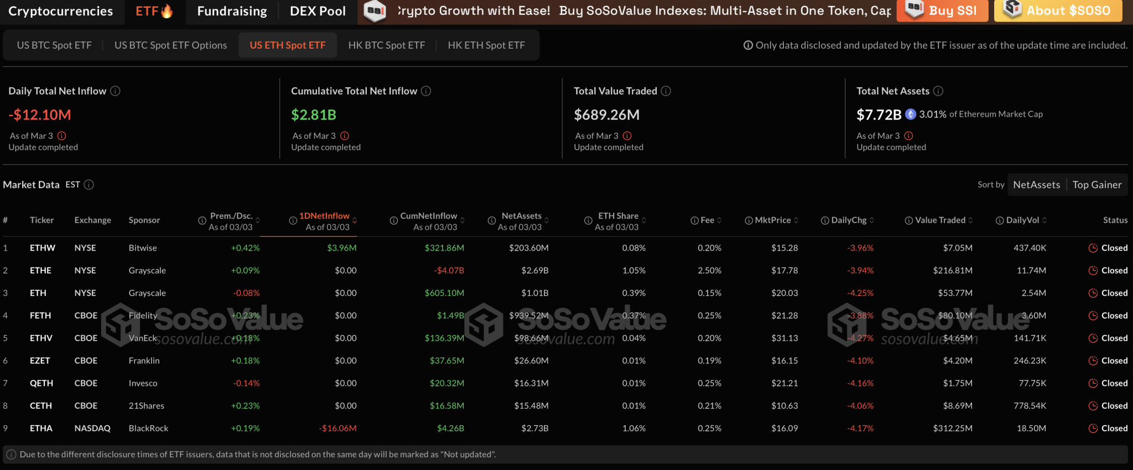Click the SSI token icon in banner
1133x470 pixels.
[375, 11]
